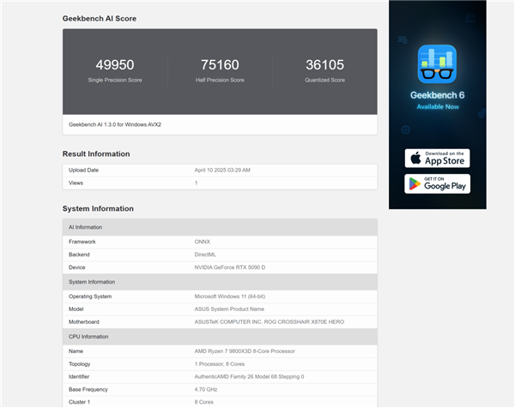This screenshot has width=515, height=408.
Task: Click the Geekbench 6 title in the sidebar ad
Action: (x=437, y=95)
